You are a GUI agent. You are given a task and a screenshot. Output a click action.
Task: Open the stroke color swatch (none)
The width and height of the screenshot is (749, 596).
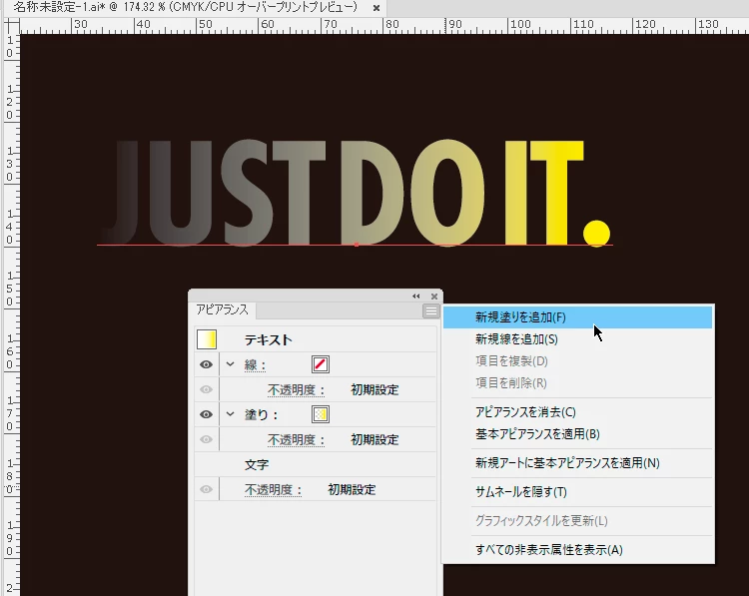(320, 364)
